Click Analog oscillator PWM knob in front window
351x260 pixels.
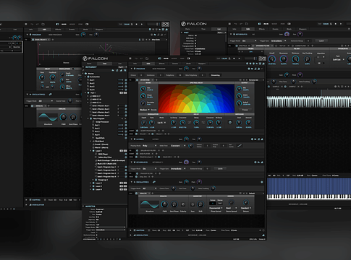164,204
